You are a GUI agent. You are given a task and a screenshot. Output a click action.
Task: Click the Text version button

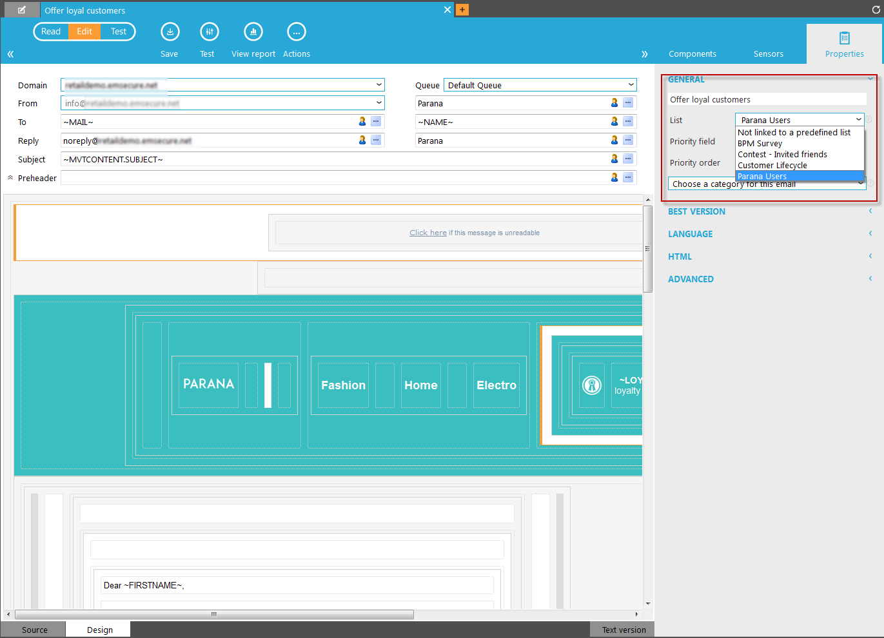coord(623,630)
